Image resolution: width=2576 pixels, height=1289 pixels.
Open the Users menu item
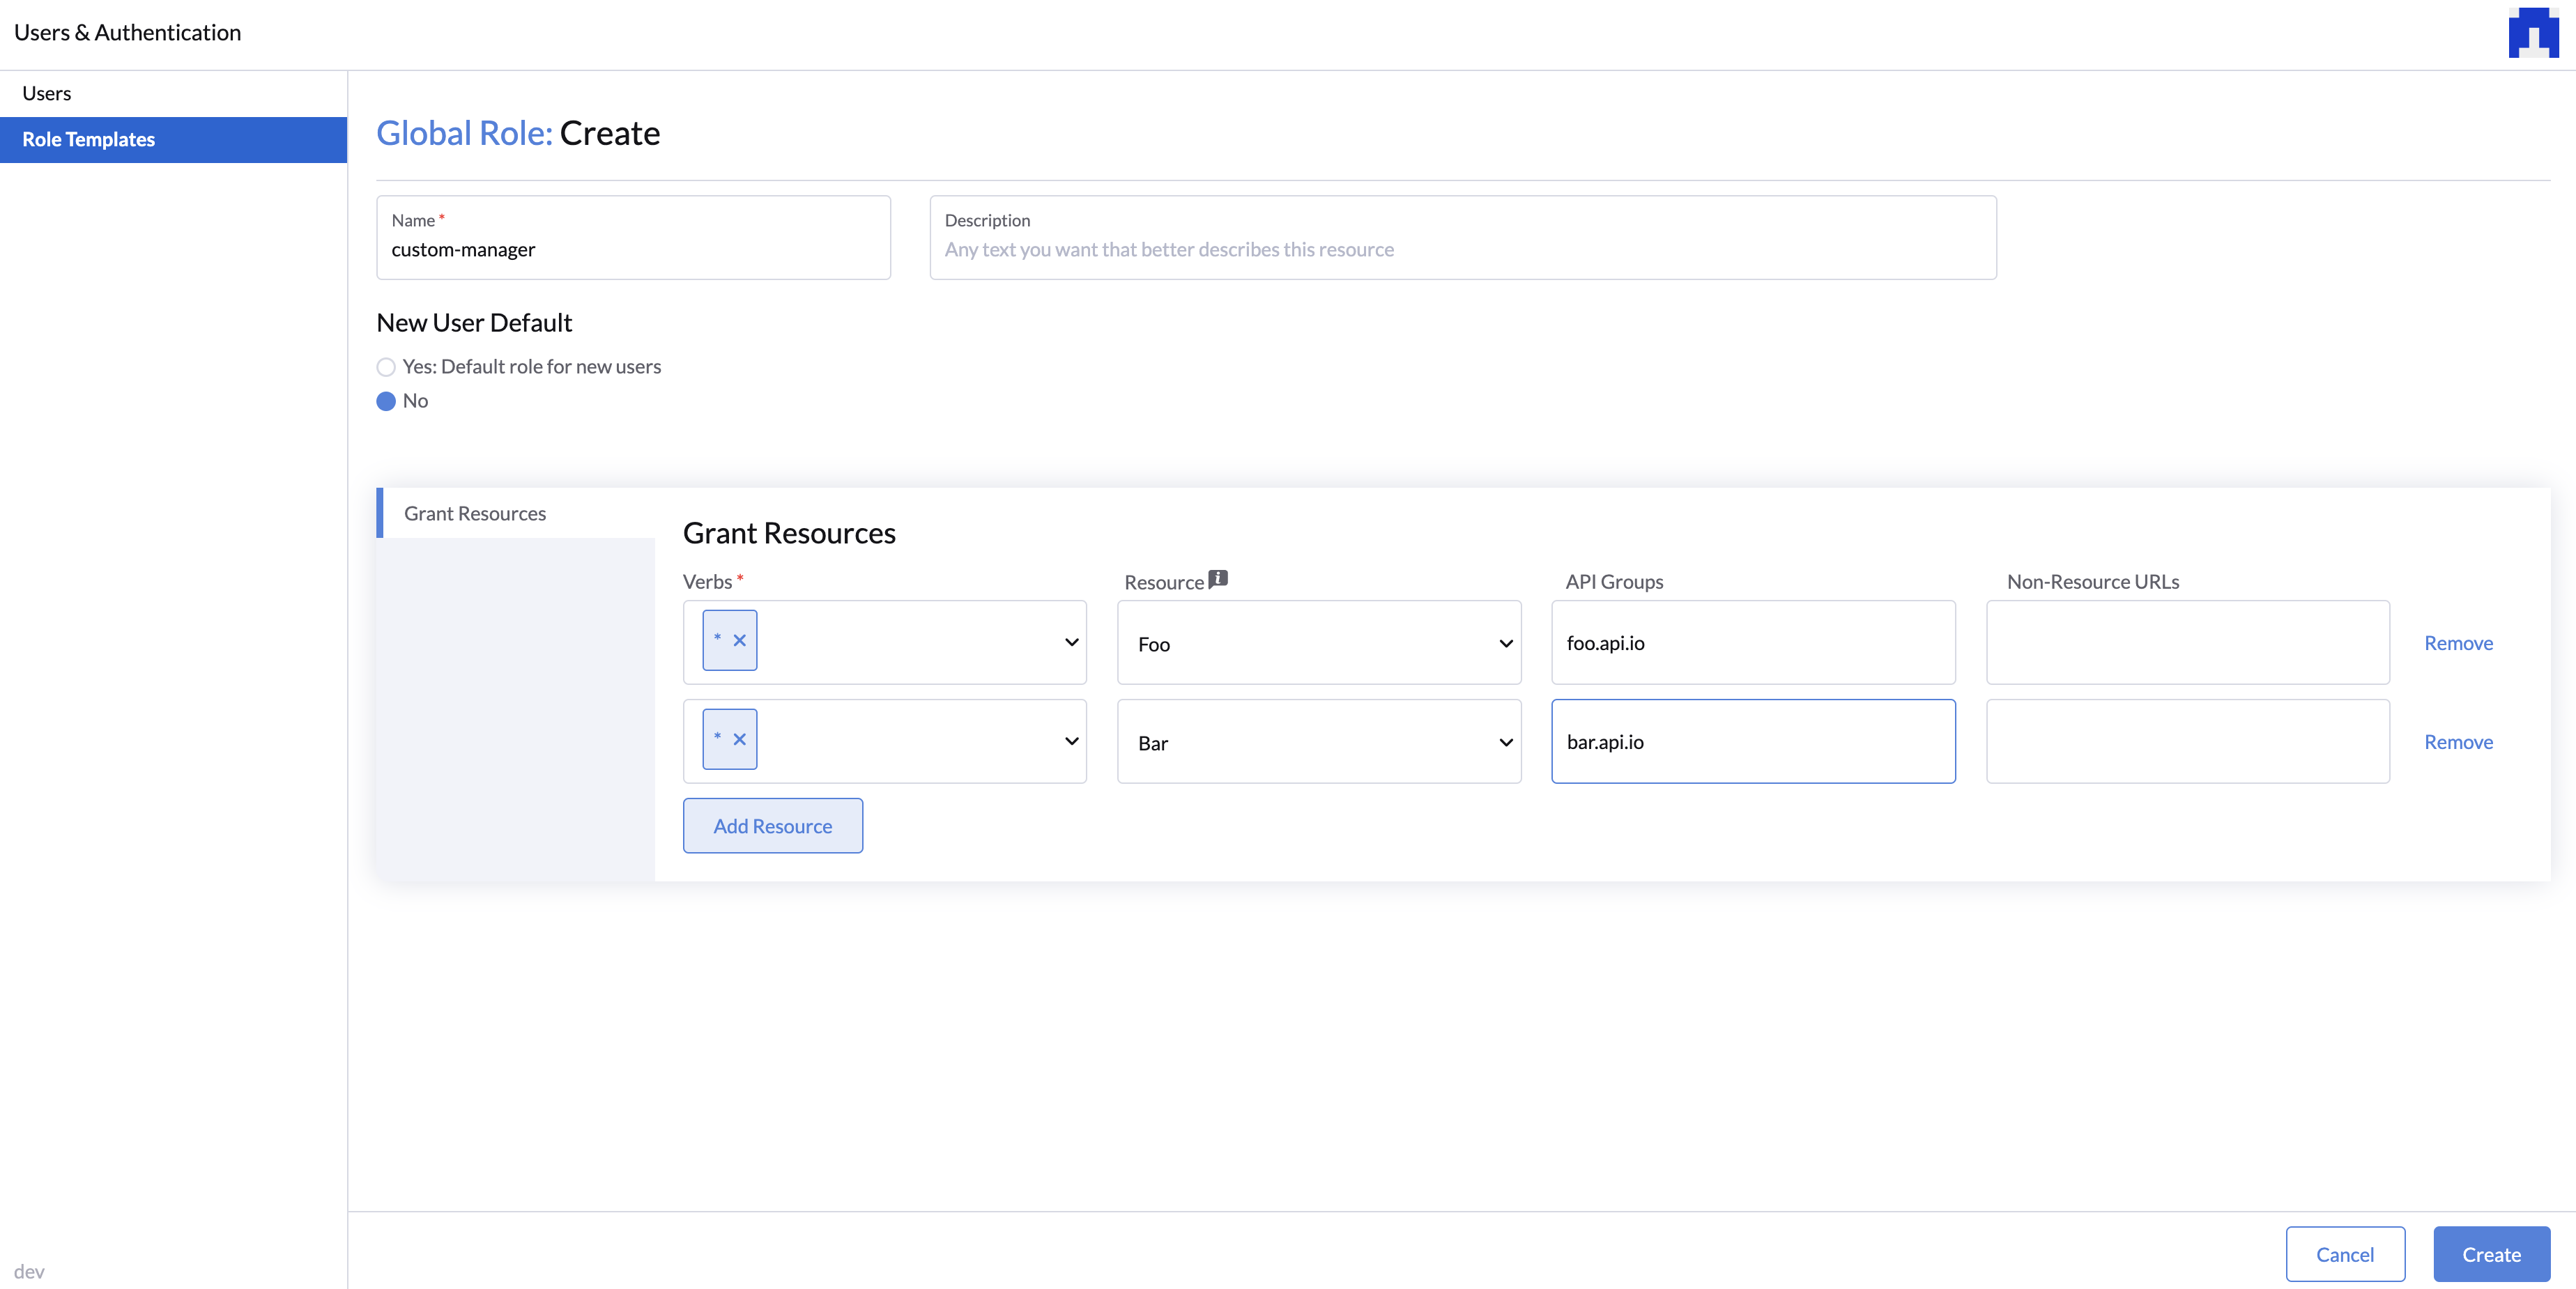click(46, 92)
